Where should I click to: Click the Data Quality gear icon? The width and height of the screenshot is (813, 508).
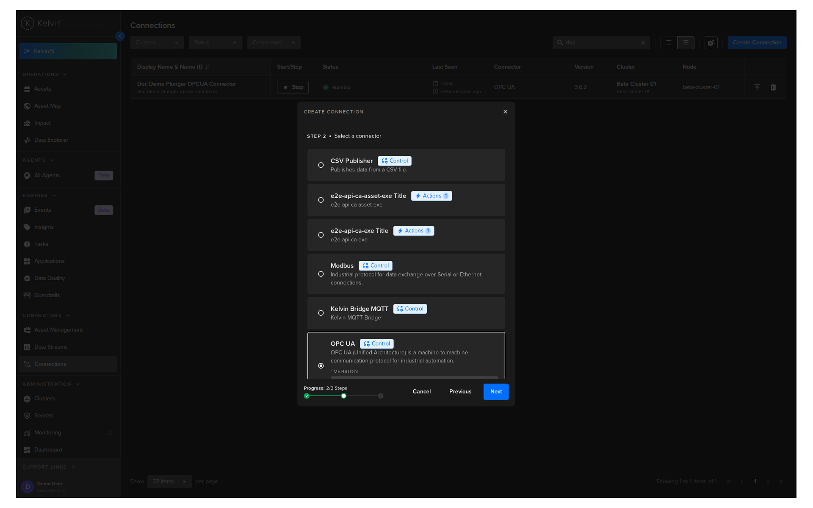coord(27,278)
